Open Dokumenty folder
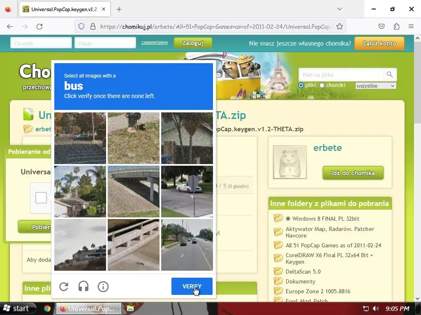 tap(300, 281)
